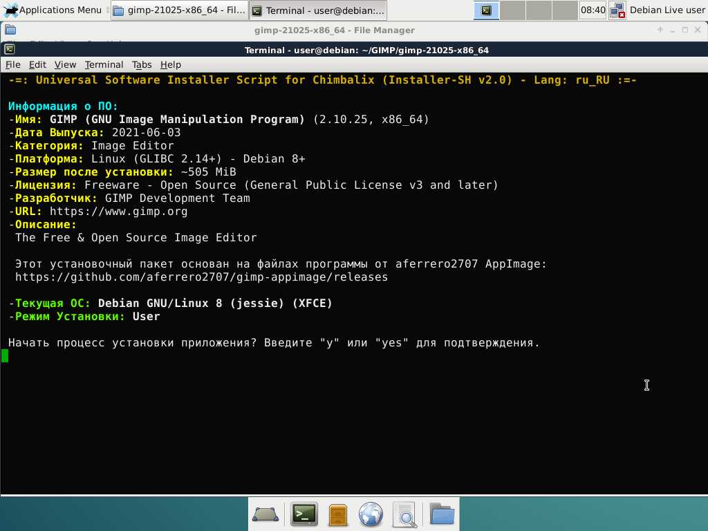
Task: Click the https://www.gimp.org URL
Action: pyautogui.click(x=118, y=212)
